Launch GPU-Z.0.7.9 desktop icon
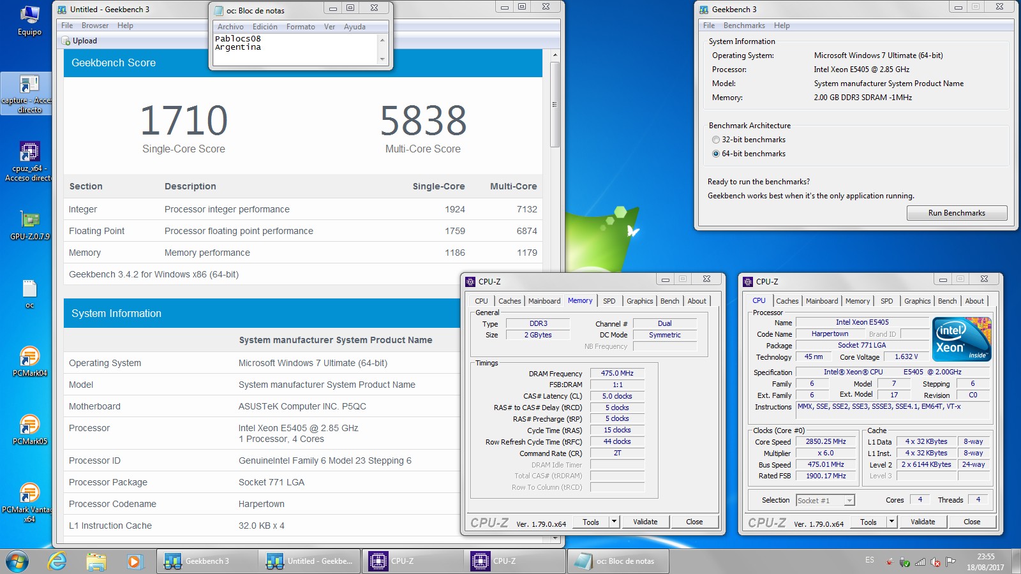Viewport: 1021px width, 574px height. tap(29, 224)
